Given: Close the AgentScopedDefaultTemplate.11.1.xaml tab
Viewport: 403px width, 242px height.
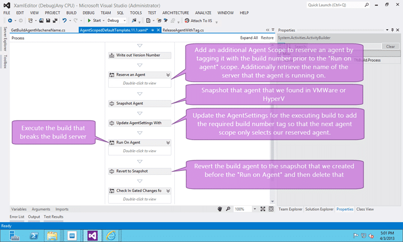Looking at the screenshot, I should point(158,30).
